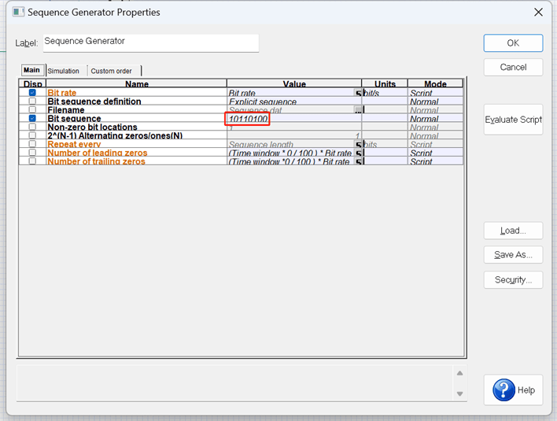Image resolution: width=557 pixels, height=421 pixels.
Task: Open script editor icon for Bit rate value
Action: (x=358, y=93)
